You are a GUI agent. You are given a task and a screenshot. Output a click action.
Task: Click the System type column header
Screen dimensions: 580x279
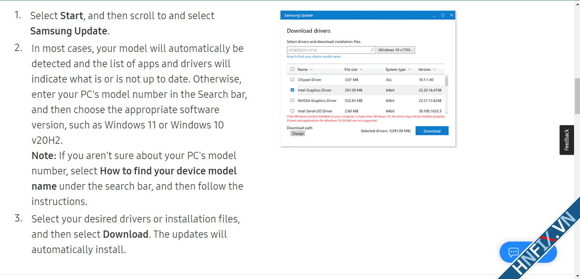396,69
